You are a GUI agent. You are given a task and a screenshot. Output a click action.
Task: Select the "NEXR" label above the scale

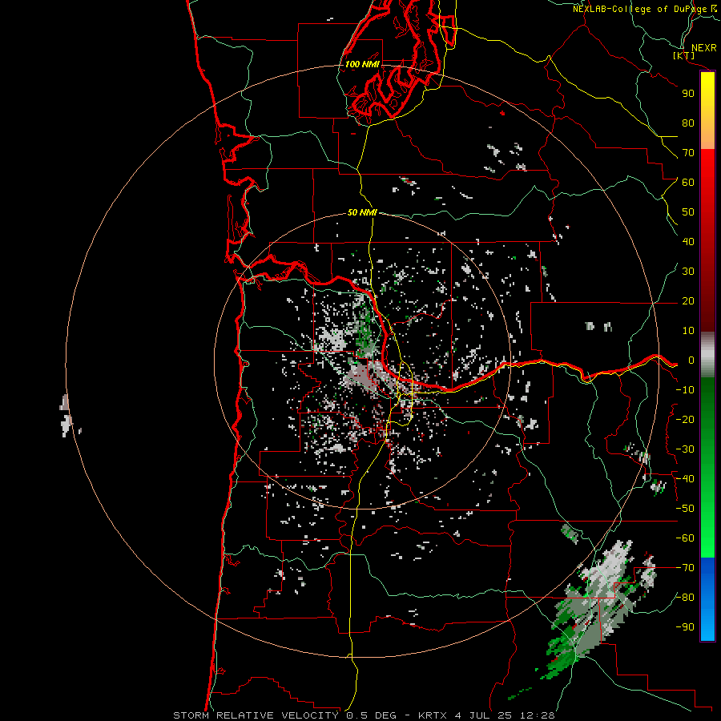tap(703, 48)
